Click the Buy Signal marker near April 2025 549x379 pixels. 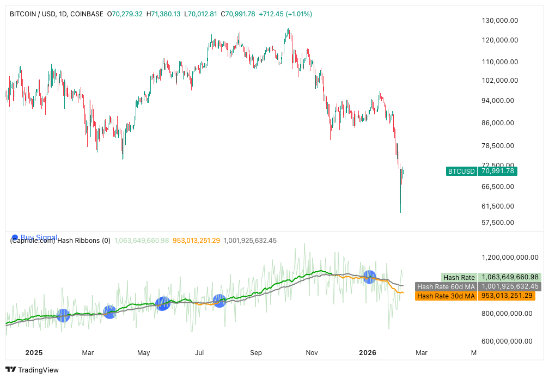[109, 312]
